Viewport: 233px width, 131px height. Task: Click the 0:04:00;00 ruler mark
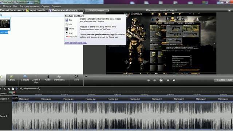click(118, 94)
